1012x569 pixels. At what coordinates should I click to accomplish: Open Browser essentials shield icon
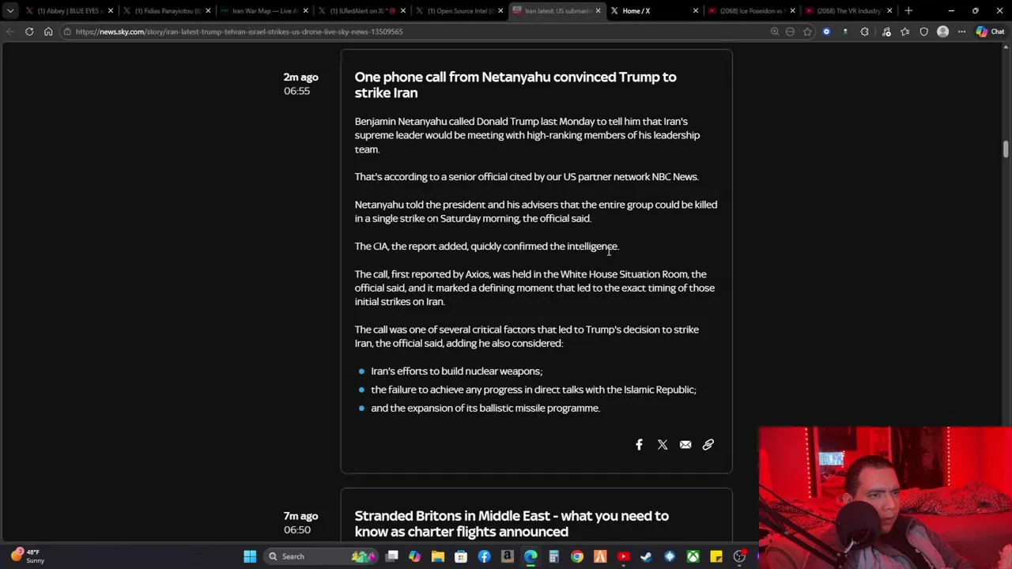[x=923, y=32]
